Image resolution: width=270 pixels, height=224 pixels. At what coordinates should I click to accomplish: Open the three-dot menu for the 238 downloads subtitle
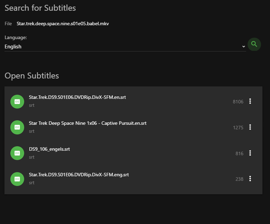(250, 179)
